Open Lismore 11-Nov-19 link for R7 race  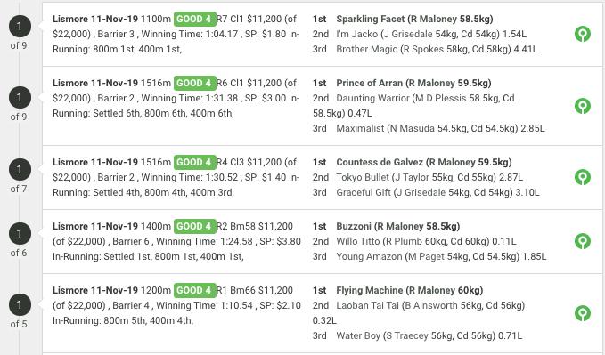(95, 19)
